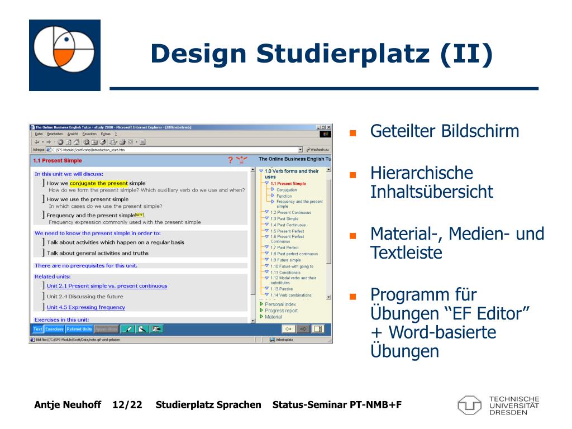Click the History toolbar icon
This screenshot has width=572, height=429.
click(x=103, y=142)
